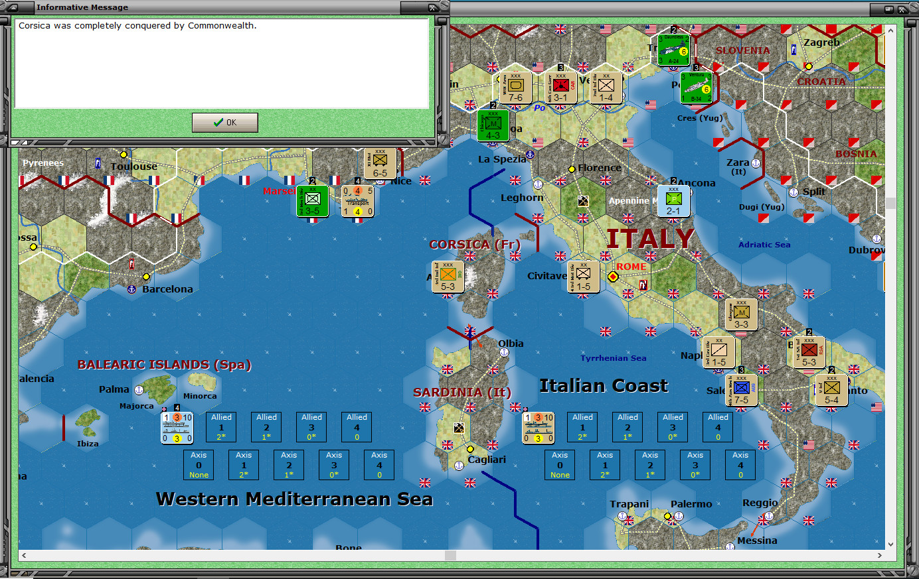The height and width of the screenshot is (579, 919).
Task: Open Allied 3 box in Western Mediterranean Sea
Action: (x=312, y=427)
